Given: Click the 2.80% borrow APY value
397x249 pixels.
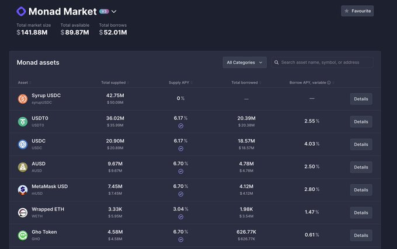Looking at the screenshot, I should pyautogui.click(x=312, y=190).
